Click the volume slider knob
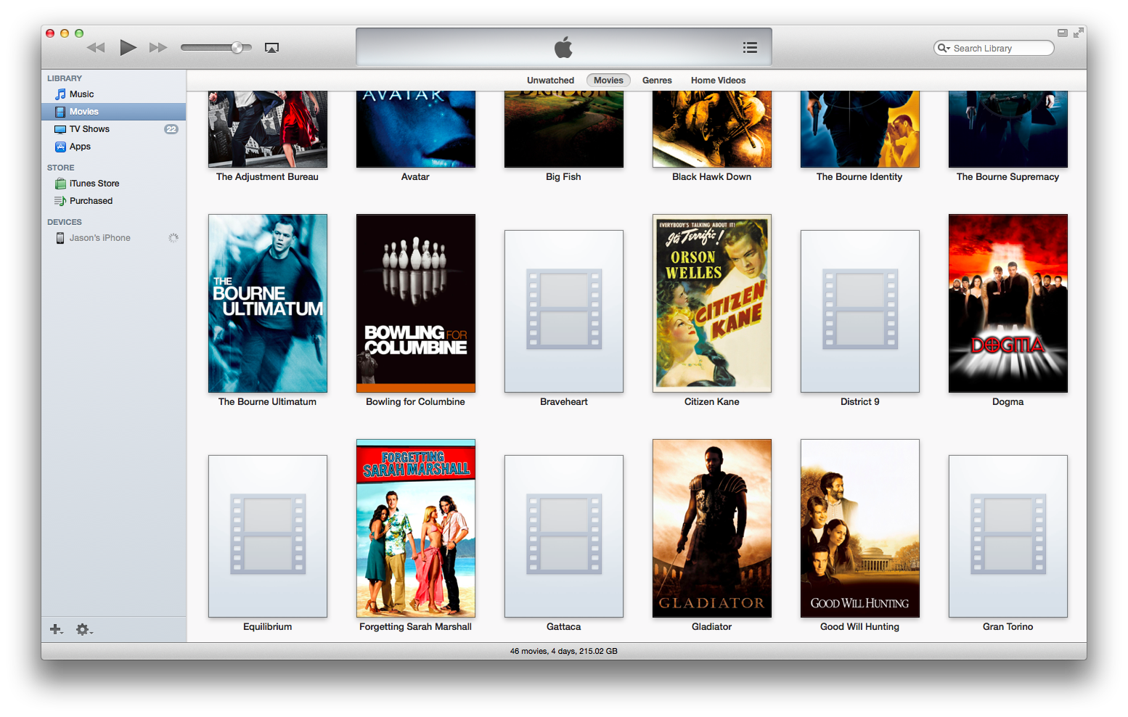The image size is (1128, 717). pos(237,48)
